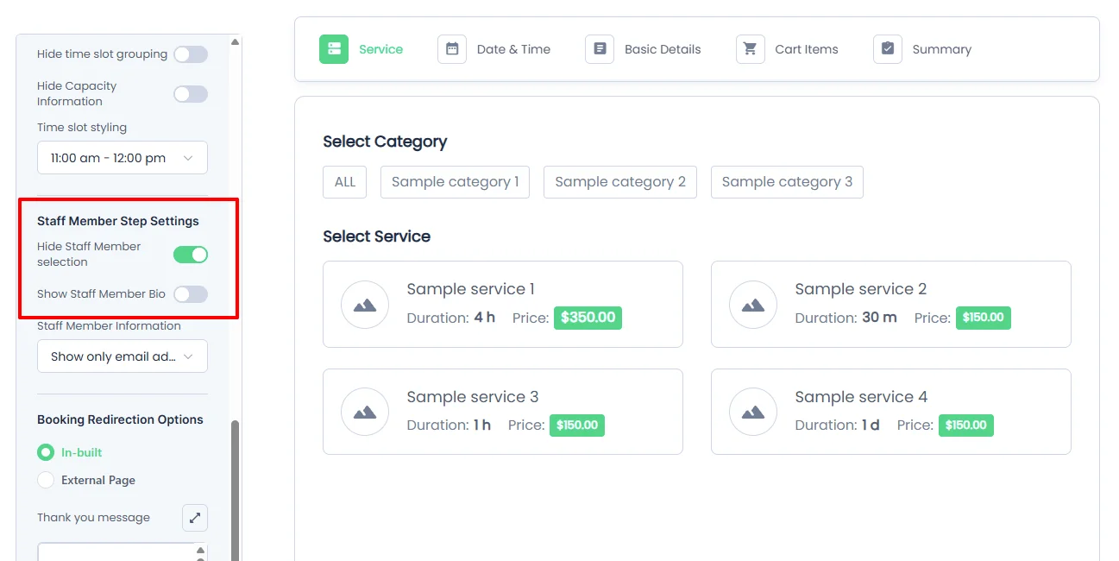Image resolution: width=1119 pixels, height=561 pixels.
Task: Click the image placeholder of Sample service 1
Action: click(365, 305)
